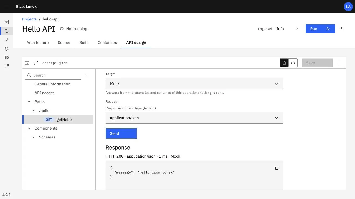Open the activity monitoring sidebar icon
The image size is (355, 199).
tap(7, 40)
